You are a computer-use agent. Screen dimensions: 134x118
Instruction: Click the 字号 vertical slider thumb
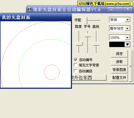(x=88, y=35)
